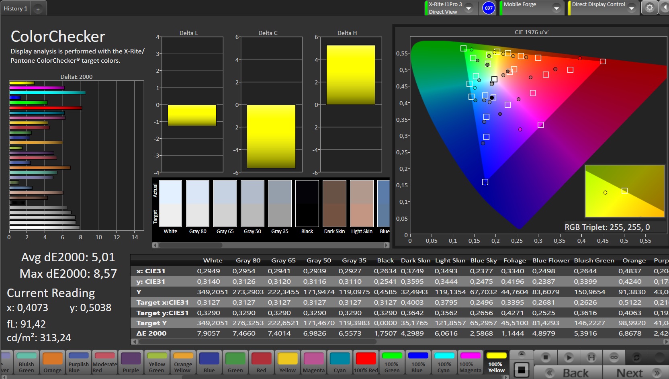Click the blue 697 meter badge
669x379 pixels.
489,8
